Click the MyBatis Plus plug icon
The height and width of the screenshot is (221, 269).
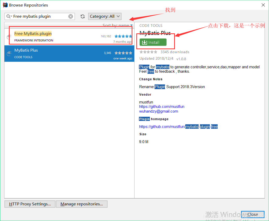(x=9, y=54)
